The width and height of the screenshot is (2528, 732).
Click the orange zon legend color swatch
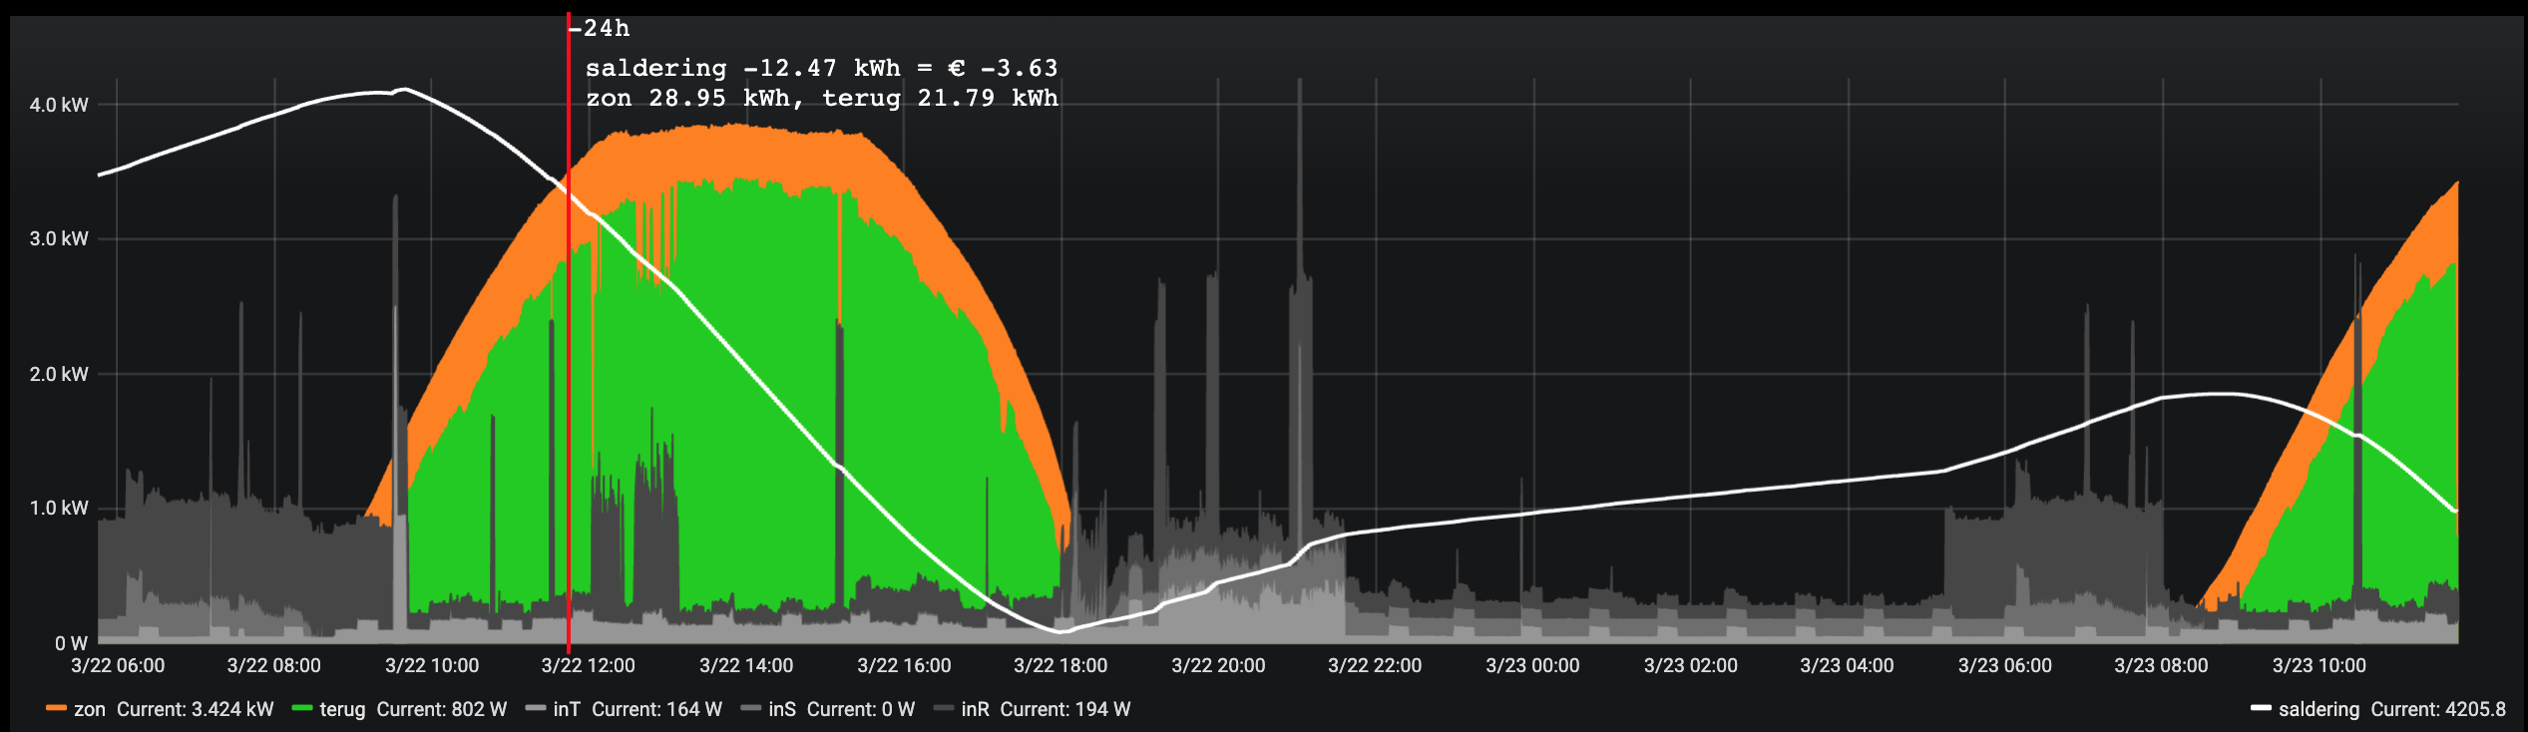coord(56,709)
